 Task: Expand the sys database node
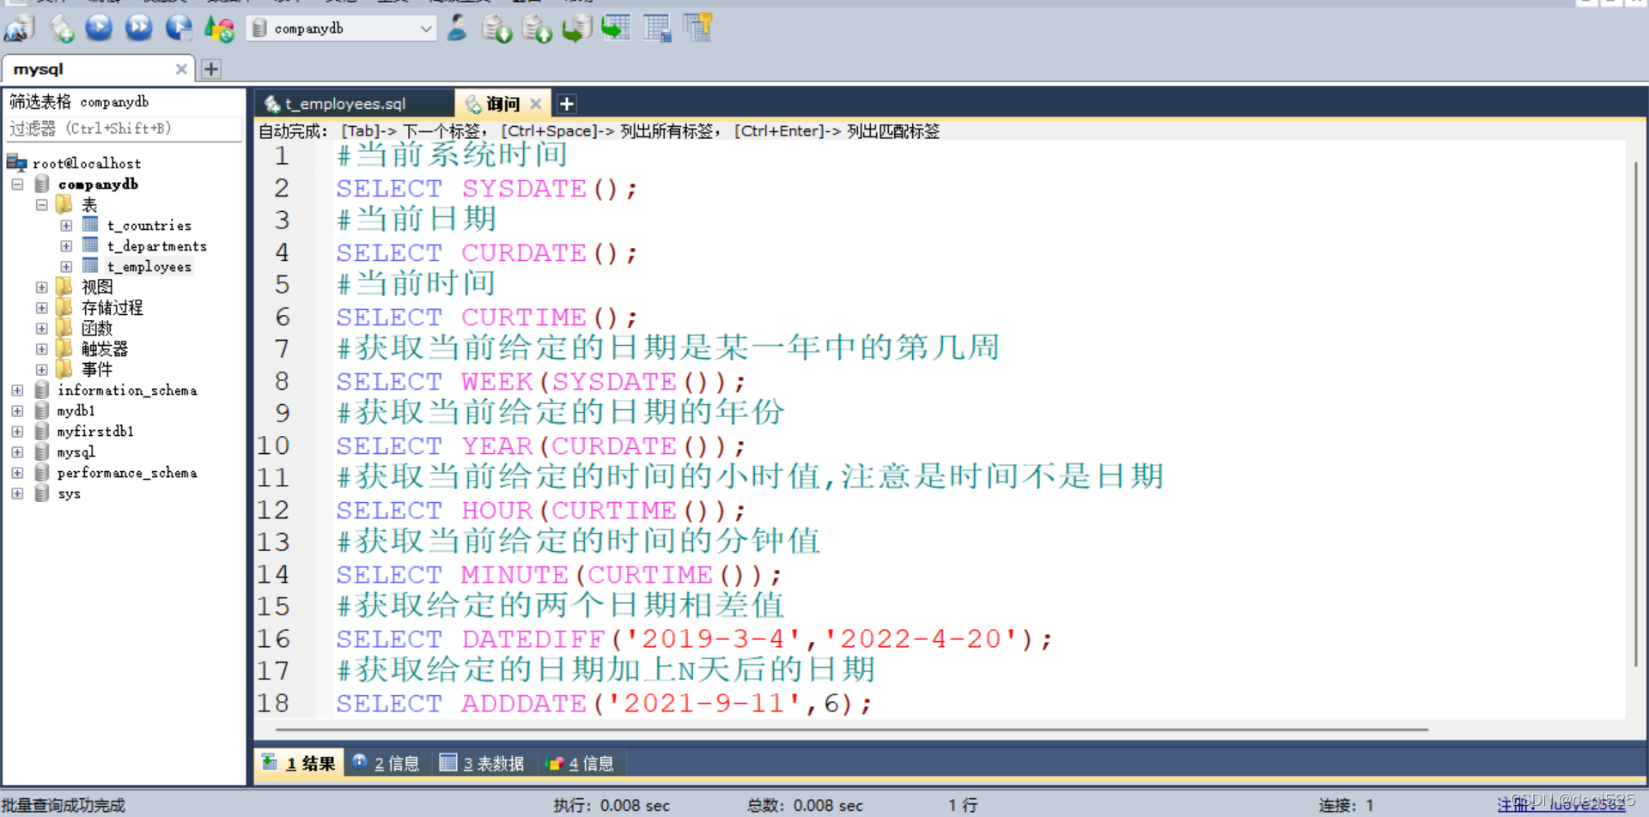pos(17,493)
